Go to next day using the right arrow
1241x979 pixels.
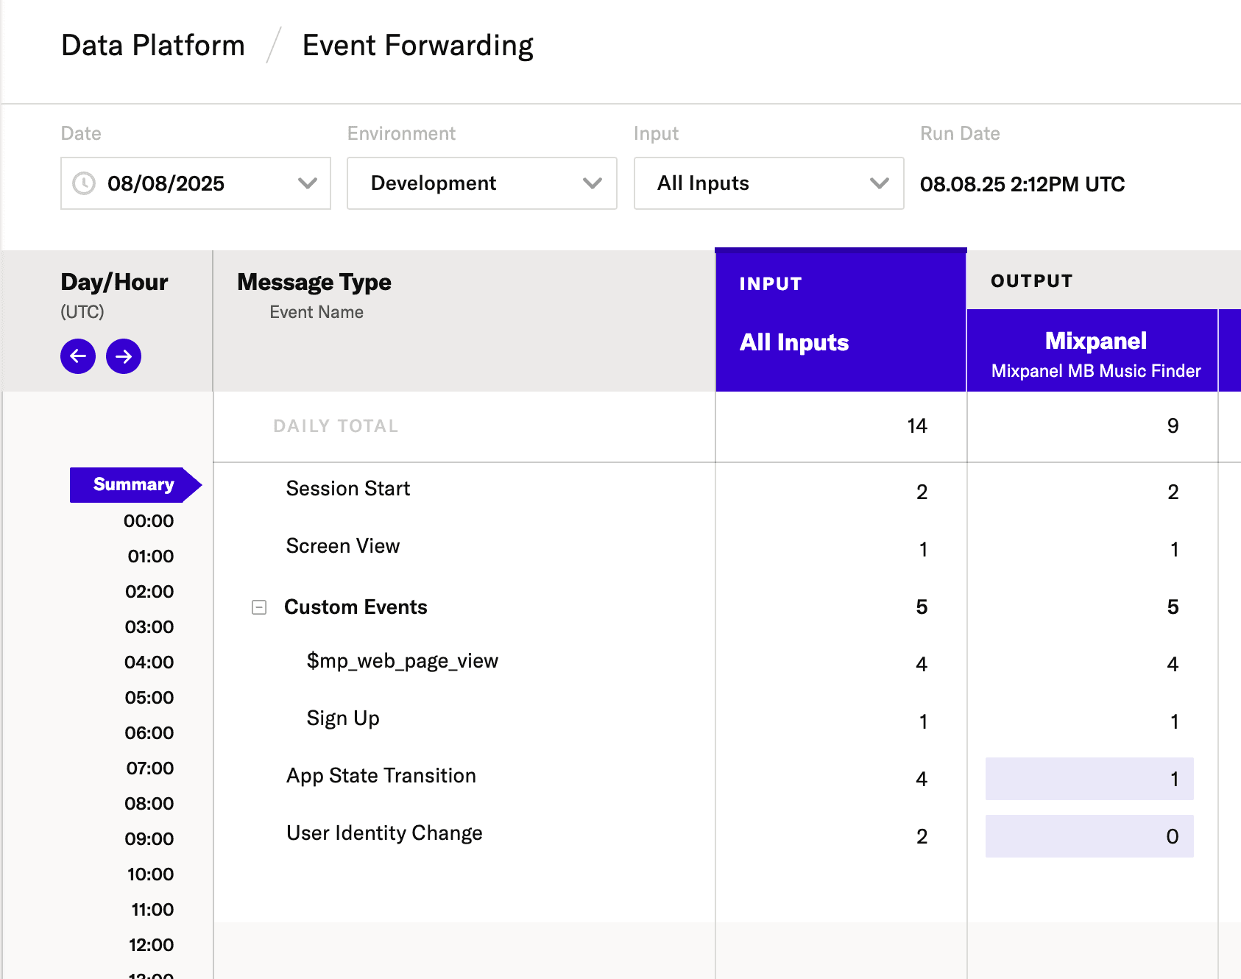(x=124, y=356)
